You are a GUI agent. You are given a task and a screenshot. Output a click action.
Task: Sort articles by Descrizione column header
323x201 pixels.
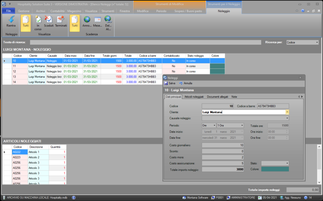point(38,147)
